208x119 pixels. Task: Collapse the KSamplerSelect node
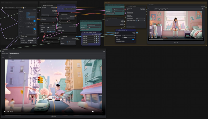(x=60, y=14)
